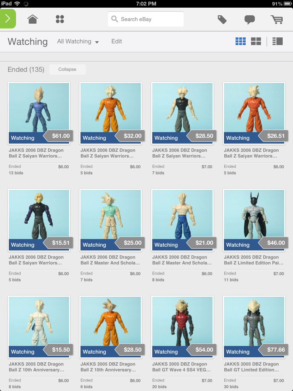Focus the Search eBay field
The image size is (293, 391).
[146, 19]
